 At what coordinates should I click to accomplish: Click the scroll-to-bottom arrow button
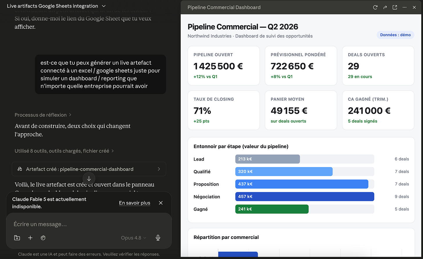[x=89, y=179]
